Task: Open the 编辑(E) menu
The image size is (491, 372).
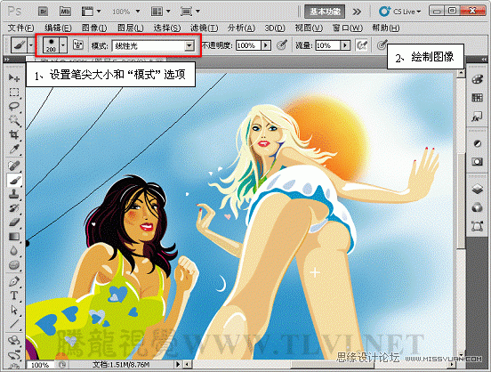Action: tap(58, 28)
